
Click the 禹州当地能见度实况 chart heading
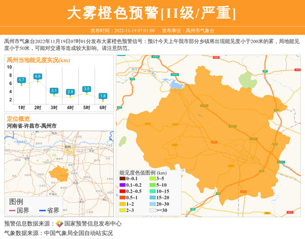click(x=38, y=60)
